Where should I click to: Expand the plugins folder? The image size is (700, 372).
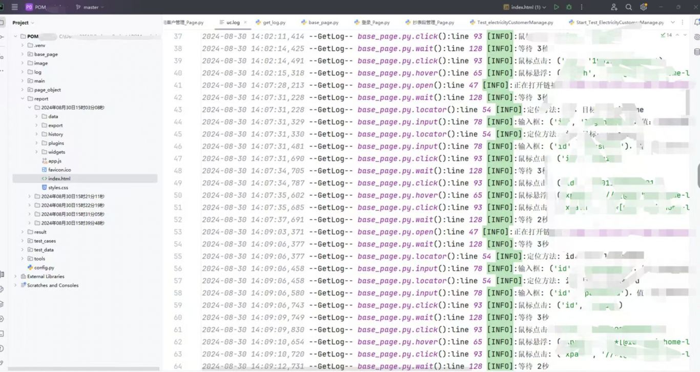tap(37, 143)
